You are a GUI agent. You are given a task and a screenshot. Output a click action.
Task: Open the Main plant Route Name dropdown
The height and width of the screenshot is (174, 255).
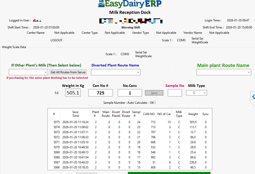[224, 72]
